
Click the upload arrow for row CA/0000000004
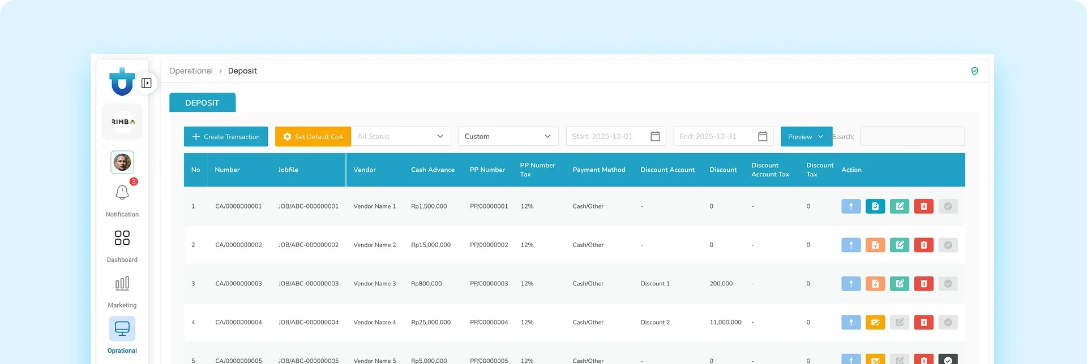click(851, 322)
